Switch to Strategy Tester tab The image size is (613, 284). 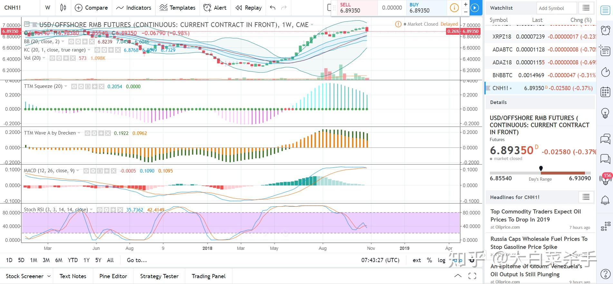(159, 276)
